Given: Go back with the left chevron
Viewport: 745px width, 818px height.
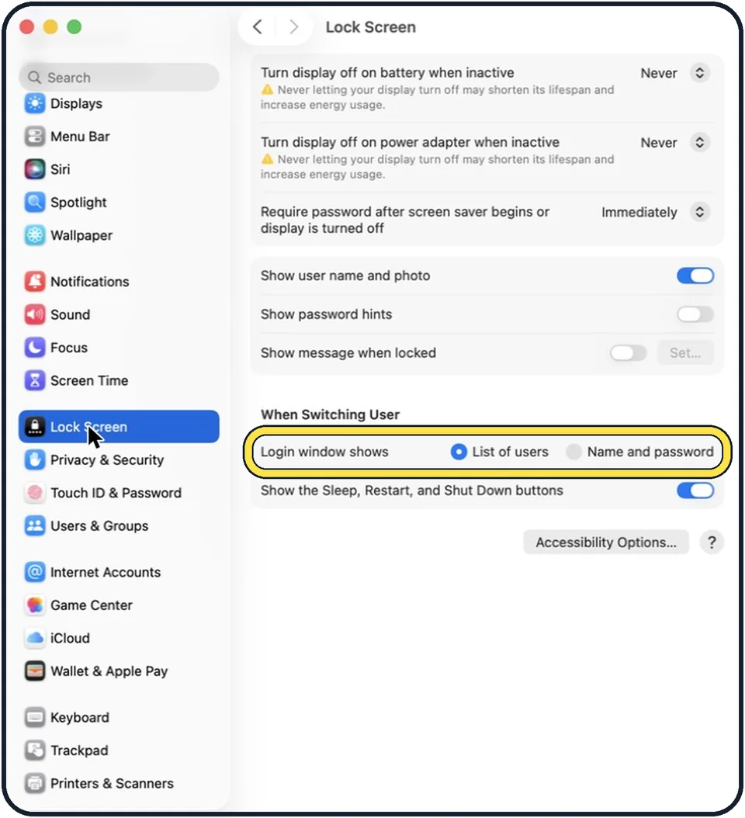Looking at the screenshot, I should [x=257, y=27].
